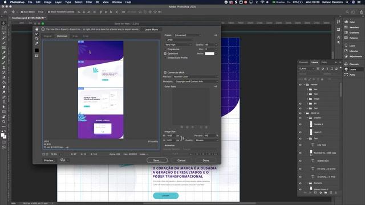Open the JPEG file format dropdown
365x205 pixels.
179,40
